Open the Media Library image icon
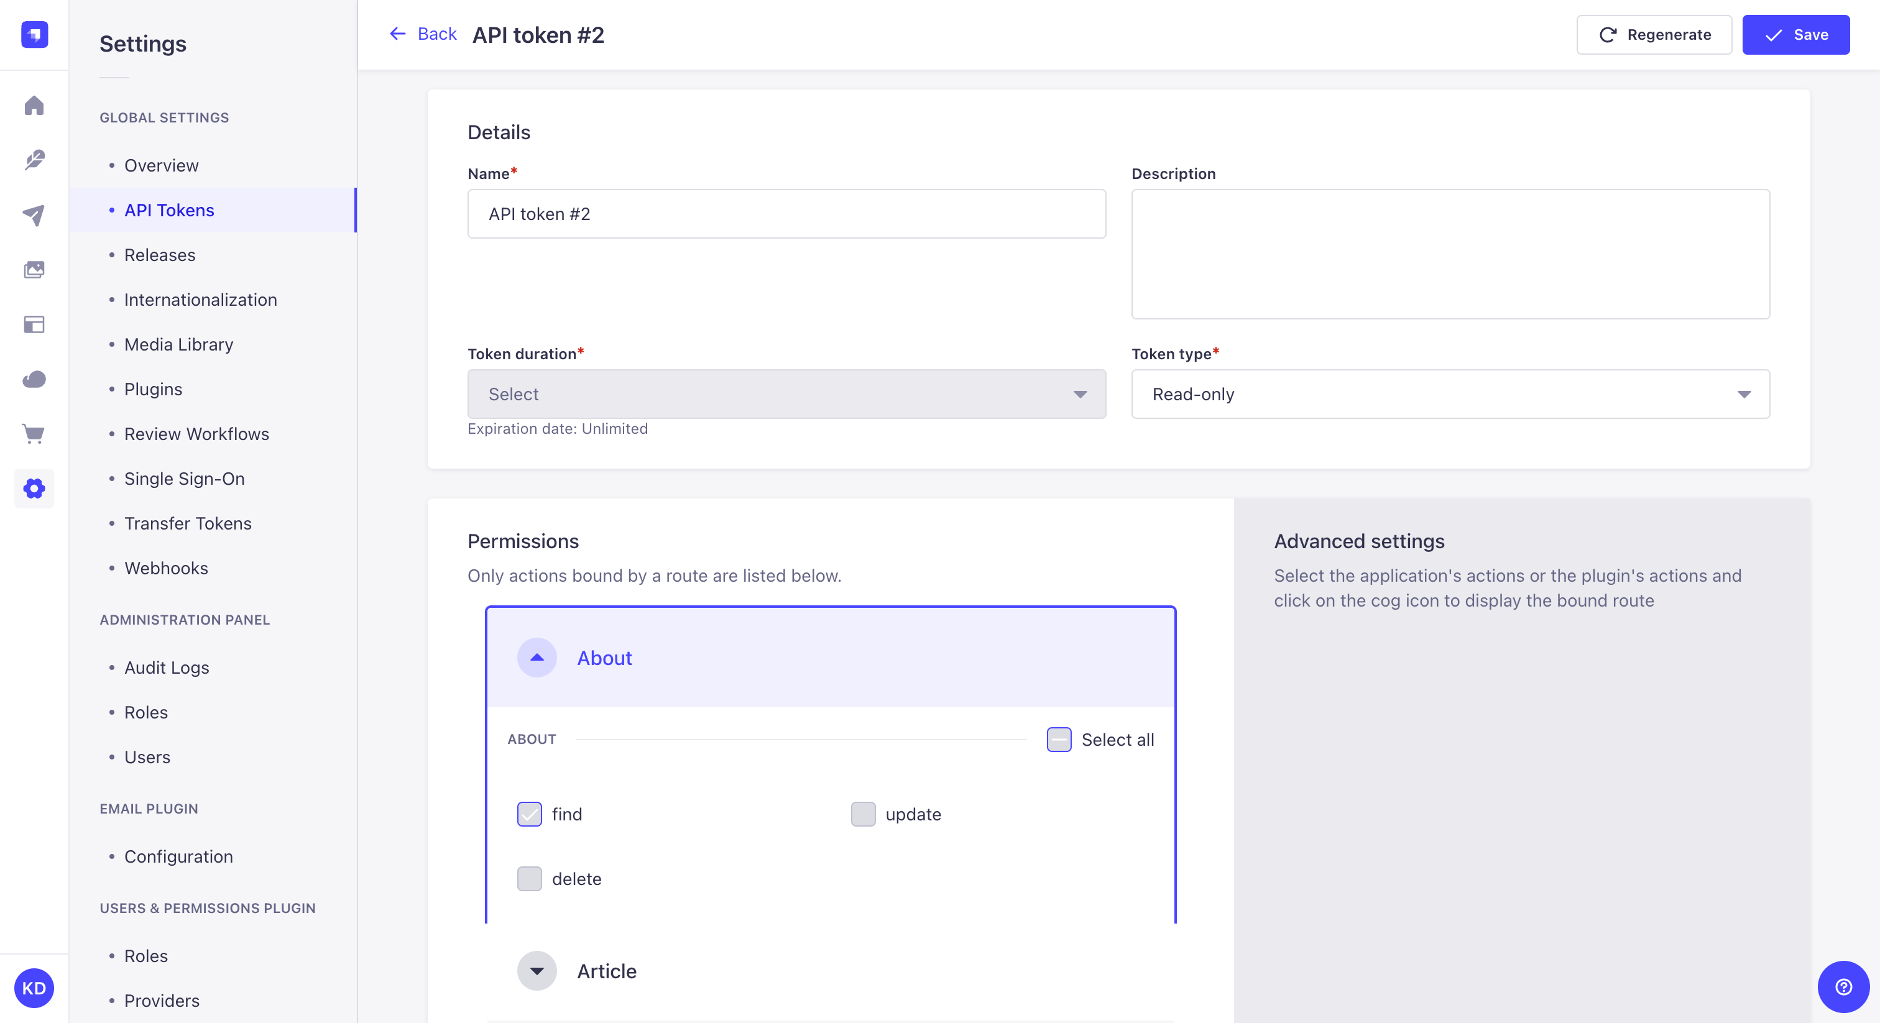The width and height of the screenshot is (1880, 1023). (x=34, y=269)
